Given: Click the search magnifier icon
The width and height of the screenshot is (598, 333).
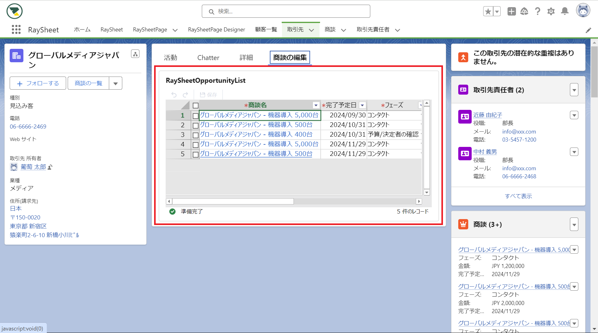Looking at the screenshot, I should [211, 12].
